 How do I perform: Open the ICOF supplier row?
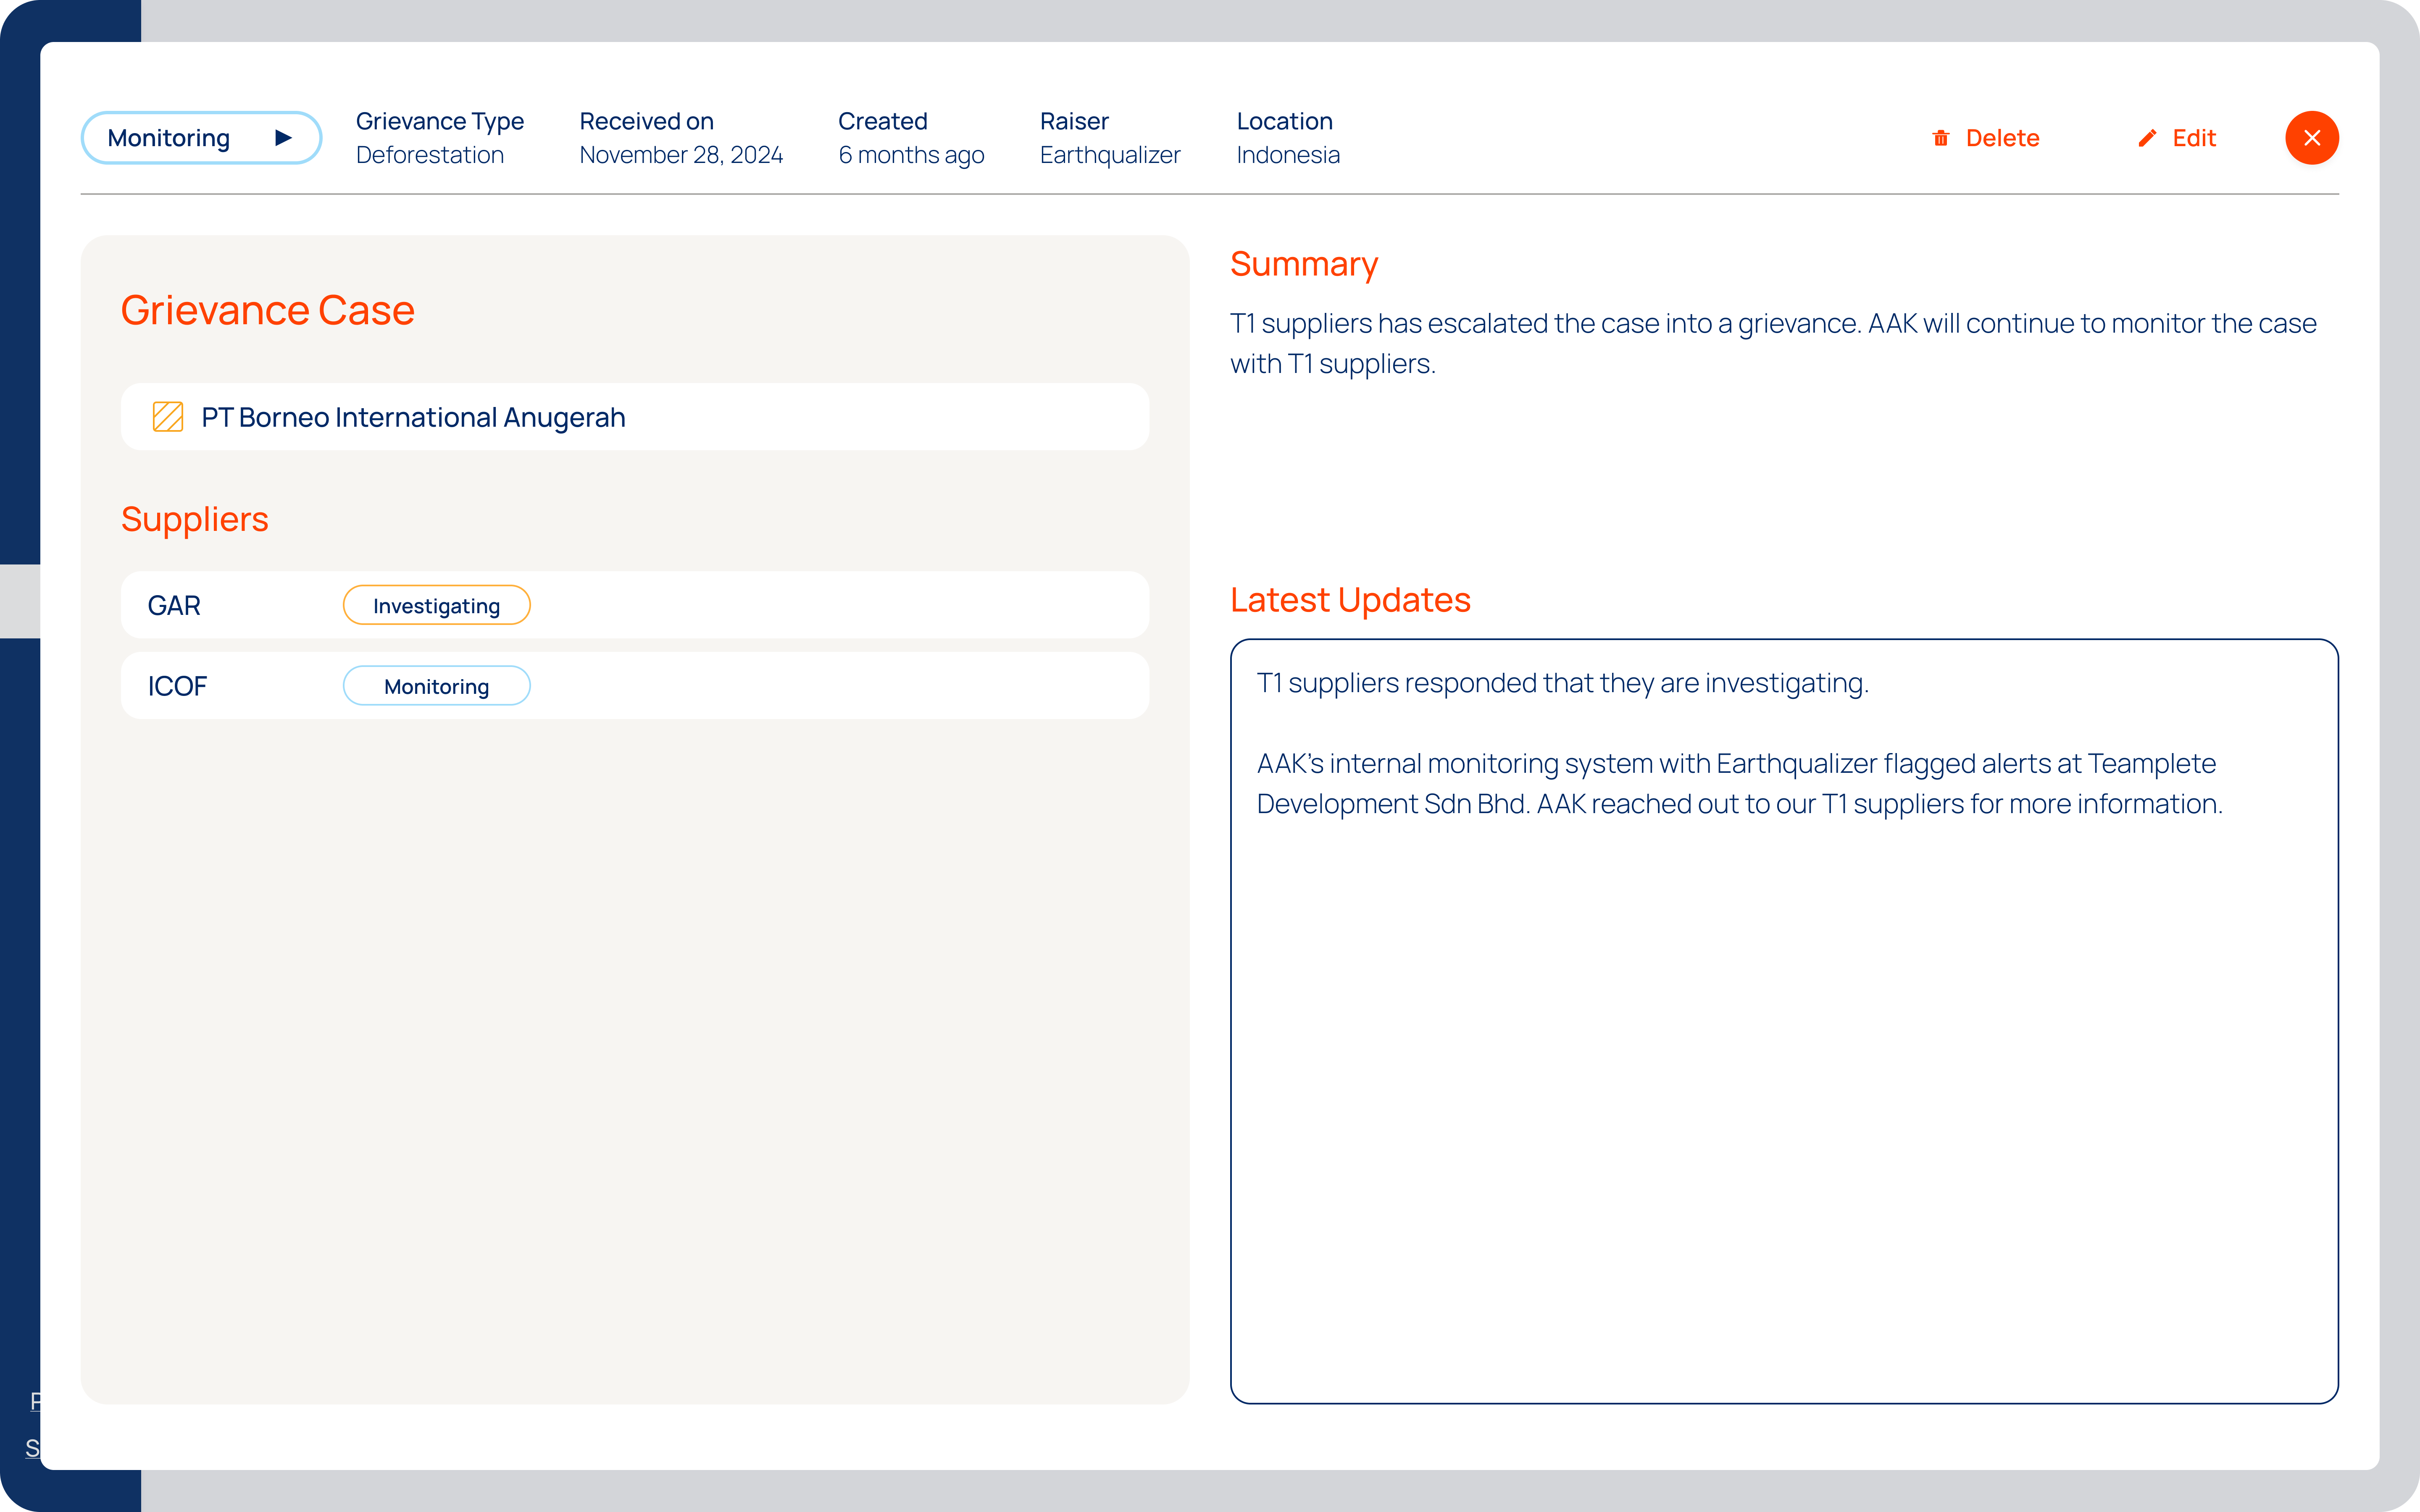click(177, 686)
